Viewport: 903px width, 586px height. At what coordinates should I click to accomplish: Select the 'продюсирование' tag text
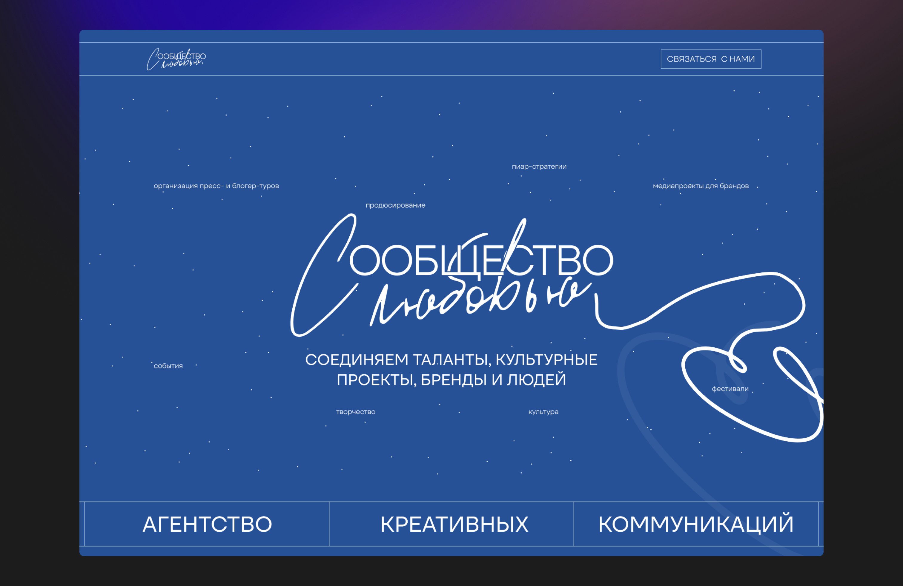(395, 206)
